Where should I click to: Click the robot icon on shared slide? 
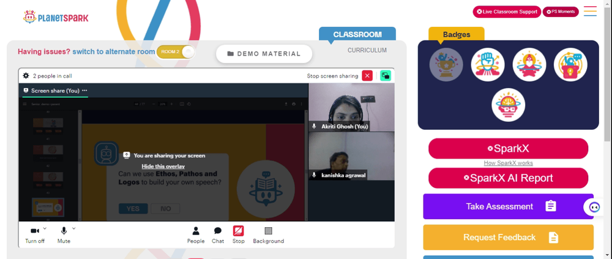point(106,153)
